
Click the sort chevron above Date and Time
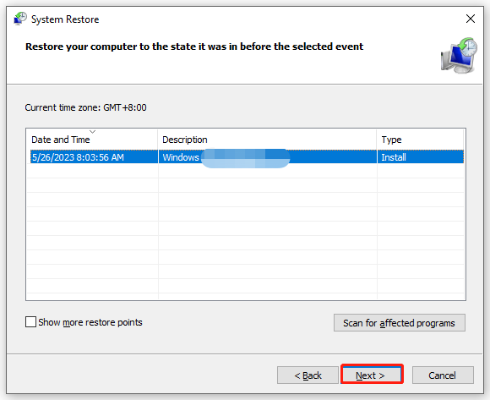(x=92, y=132)
